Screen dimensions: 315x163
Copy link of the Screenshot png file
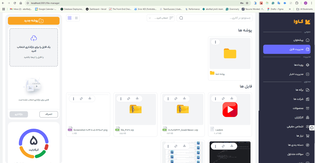click(81, 99)
